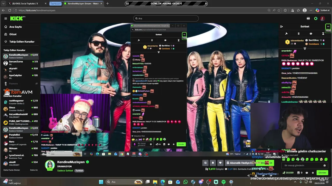Click the heart follow button
This screenshot has height=186, width=332.
tap(220, 163)
